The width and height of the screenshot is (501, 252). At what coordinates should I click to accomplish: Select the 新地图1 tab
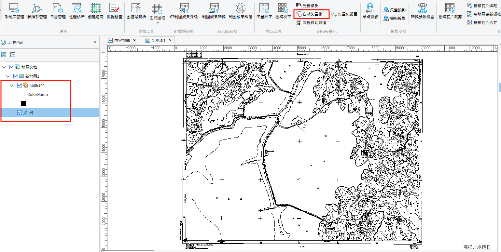coord(156,40)
